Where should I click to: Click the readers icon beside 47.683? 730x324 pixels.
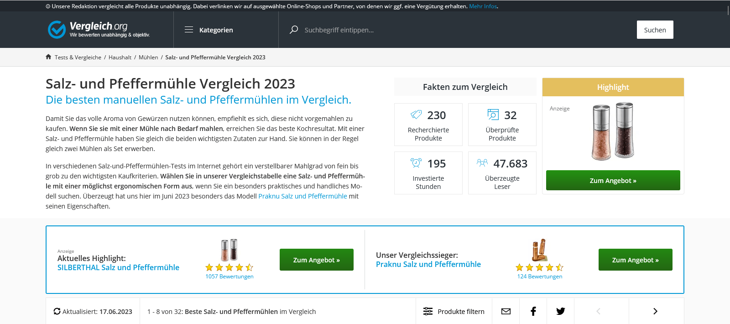pyautogui.click(x=482, y=163)
